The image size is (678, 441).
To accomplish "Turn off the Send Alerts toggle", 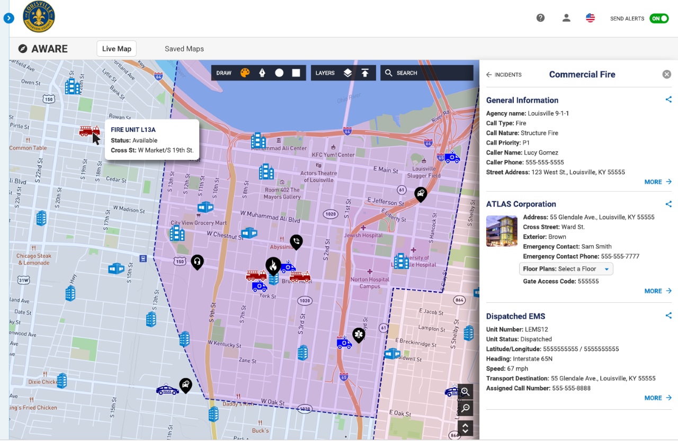I will [x=659, y=19].
